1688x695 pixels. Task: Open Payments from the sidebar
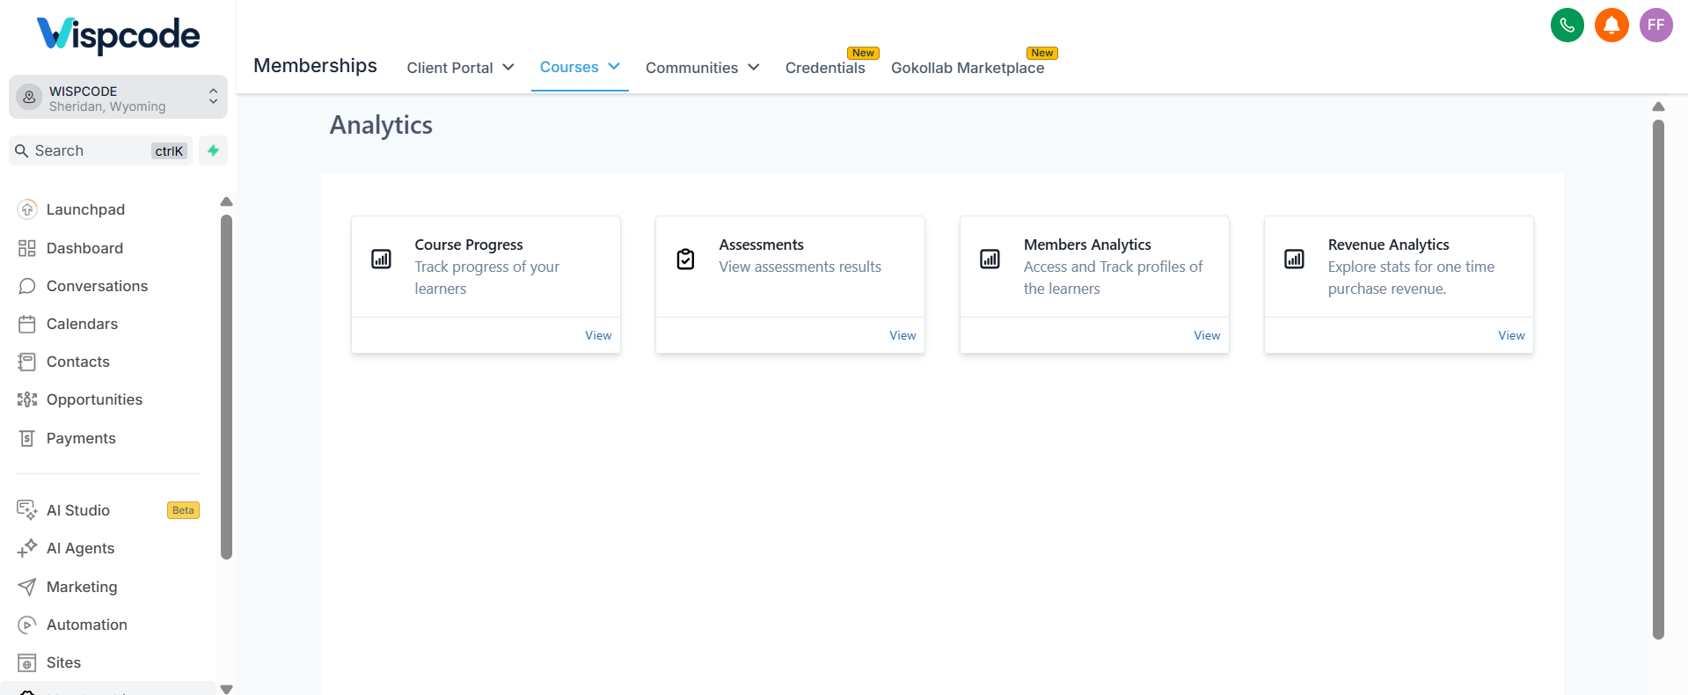[81, 438]
